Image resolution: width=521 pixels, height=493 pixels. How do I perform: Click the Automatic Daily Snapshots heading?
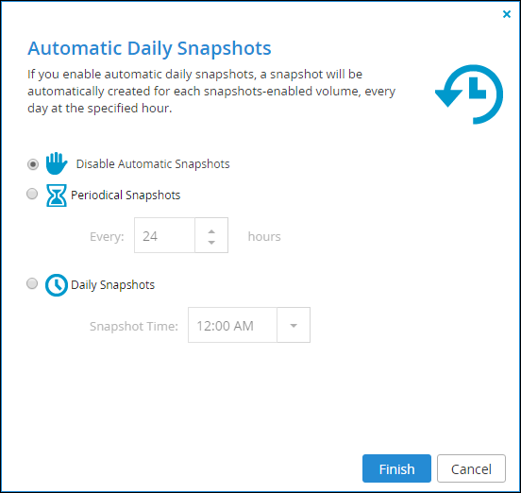[149, 48]
